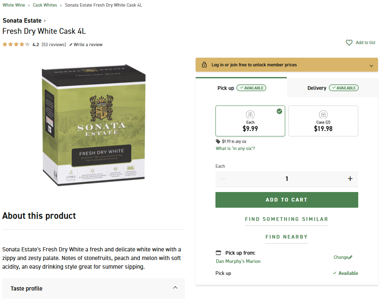Click the minus icon to decrease quantity
Screen dimensions: 383x300
[x=224, y=179]
